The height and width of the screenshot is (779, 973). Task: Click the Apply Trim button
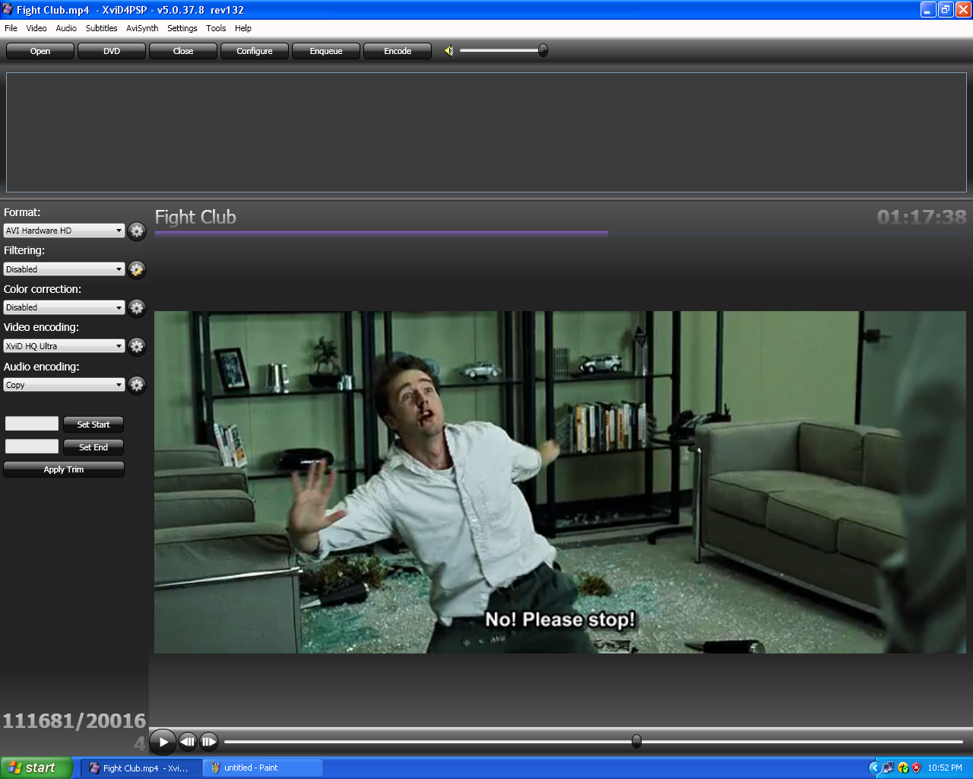[64, 469]
